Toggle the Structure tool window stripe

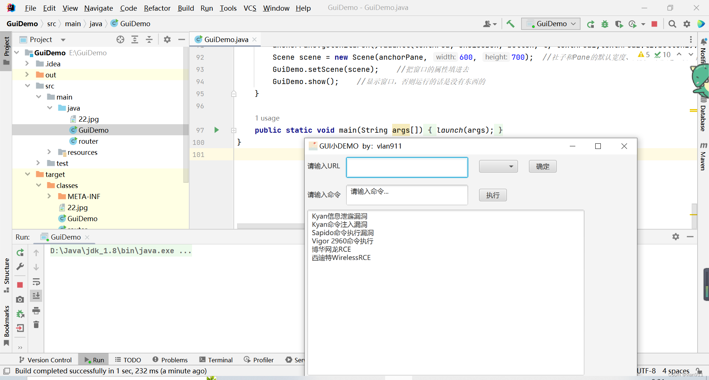coord(6,275)
